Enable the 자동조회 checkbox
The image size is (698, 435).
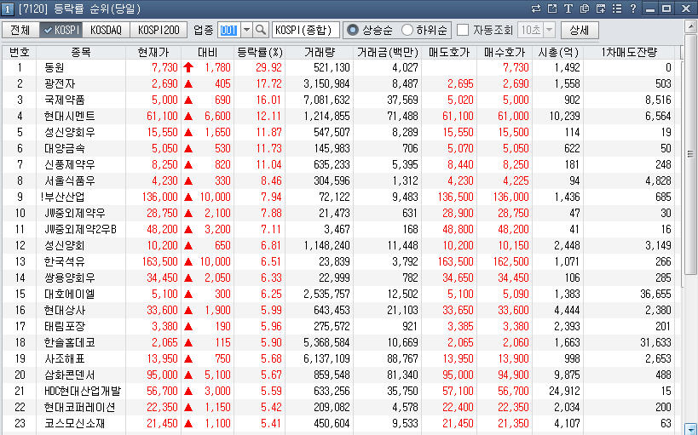(x=463, y=30)
